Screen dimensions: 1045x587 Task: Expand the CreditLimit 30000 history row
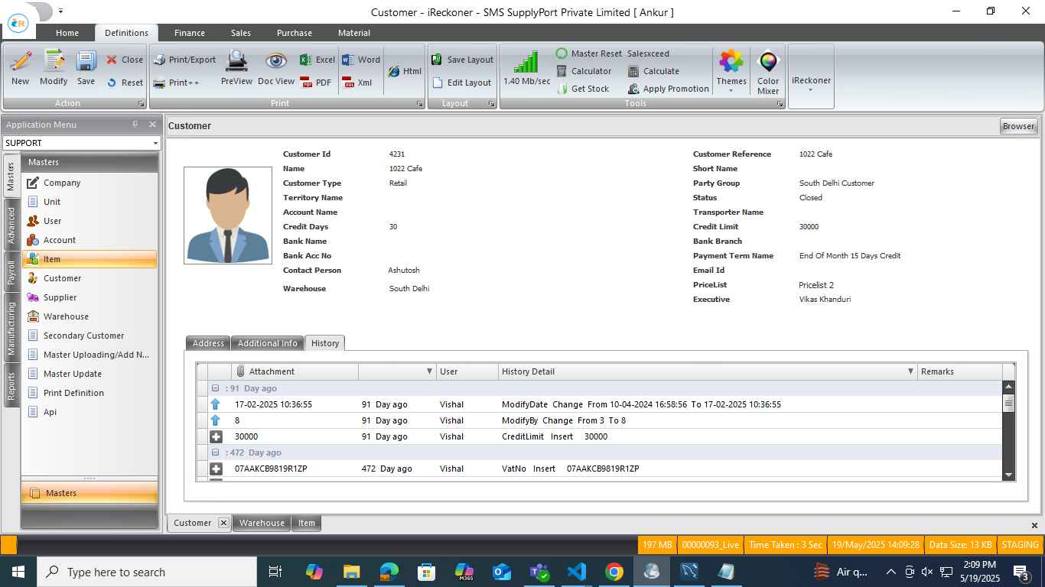[216, 436]
